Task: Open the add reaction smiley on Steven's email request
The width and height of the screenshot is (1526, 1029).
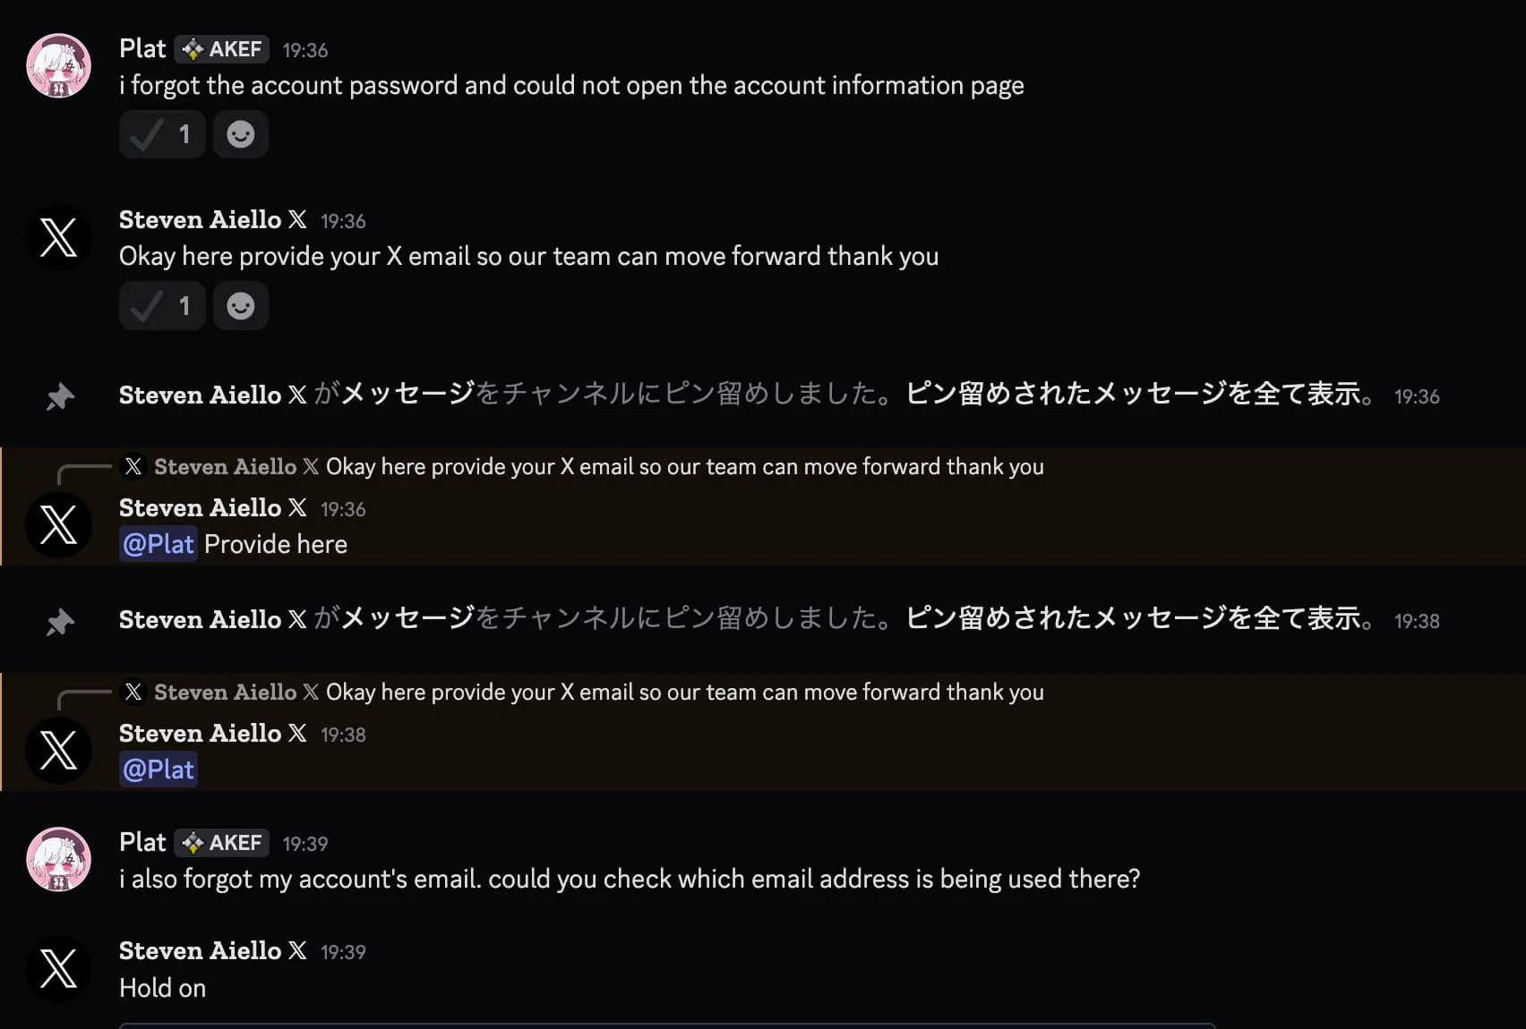Action: coord(240,305)
